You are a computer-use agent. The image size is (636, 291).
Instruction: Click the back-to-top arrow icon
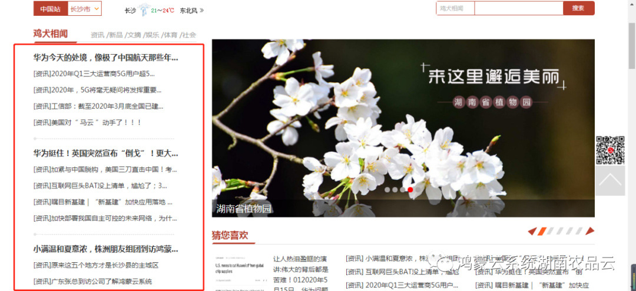click(609, 182)
